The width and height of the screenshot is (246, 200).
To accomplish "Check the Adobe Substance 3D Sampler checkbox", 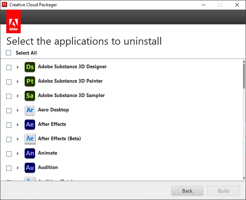I will tap(9, 96).
